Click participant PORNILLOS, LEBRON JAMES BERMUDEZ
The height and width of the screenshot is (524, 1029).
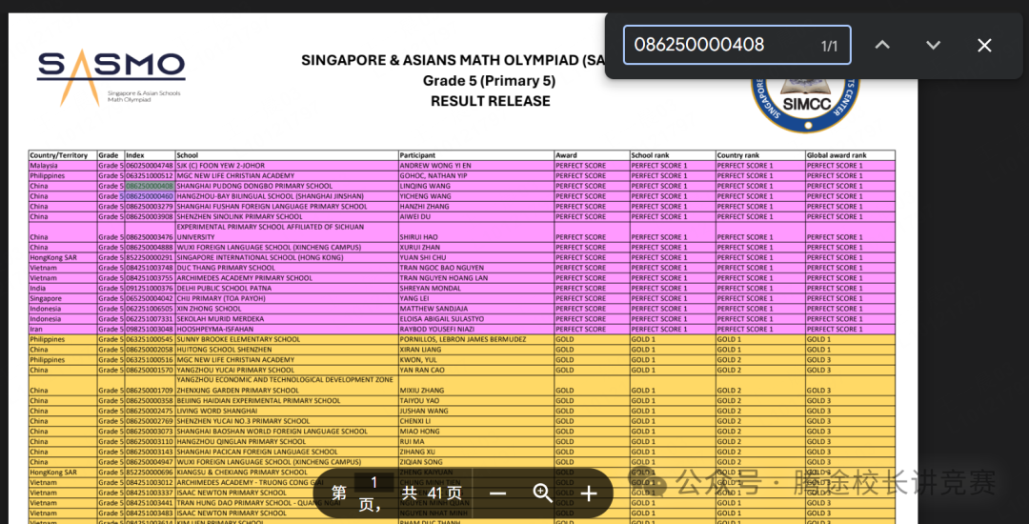pos(463,339)
